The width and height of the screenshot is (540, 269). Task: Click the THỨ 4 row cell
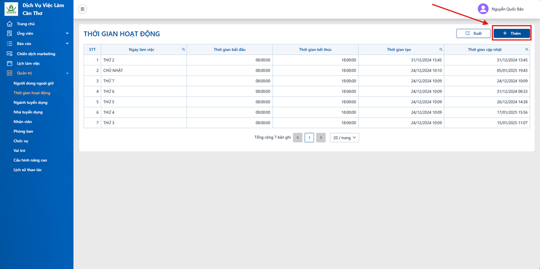click(144, 113)
